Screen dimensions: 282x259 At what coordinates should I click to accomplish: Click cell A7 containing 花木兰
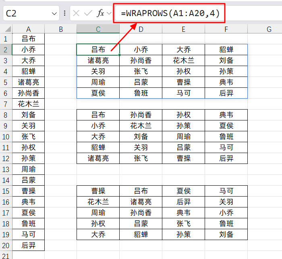click(x=29, y=104)
